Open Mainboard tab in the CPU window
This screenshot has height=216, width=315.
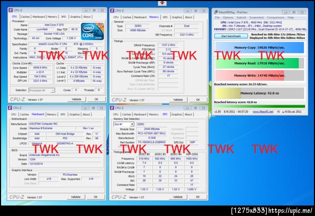tap(38, 17)
